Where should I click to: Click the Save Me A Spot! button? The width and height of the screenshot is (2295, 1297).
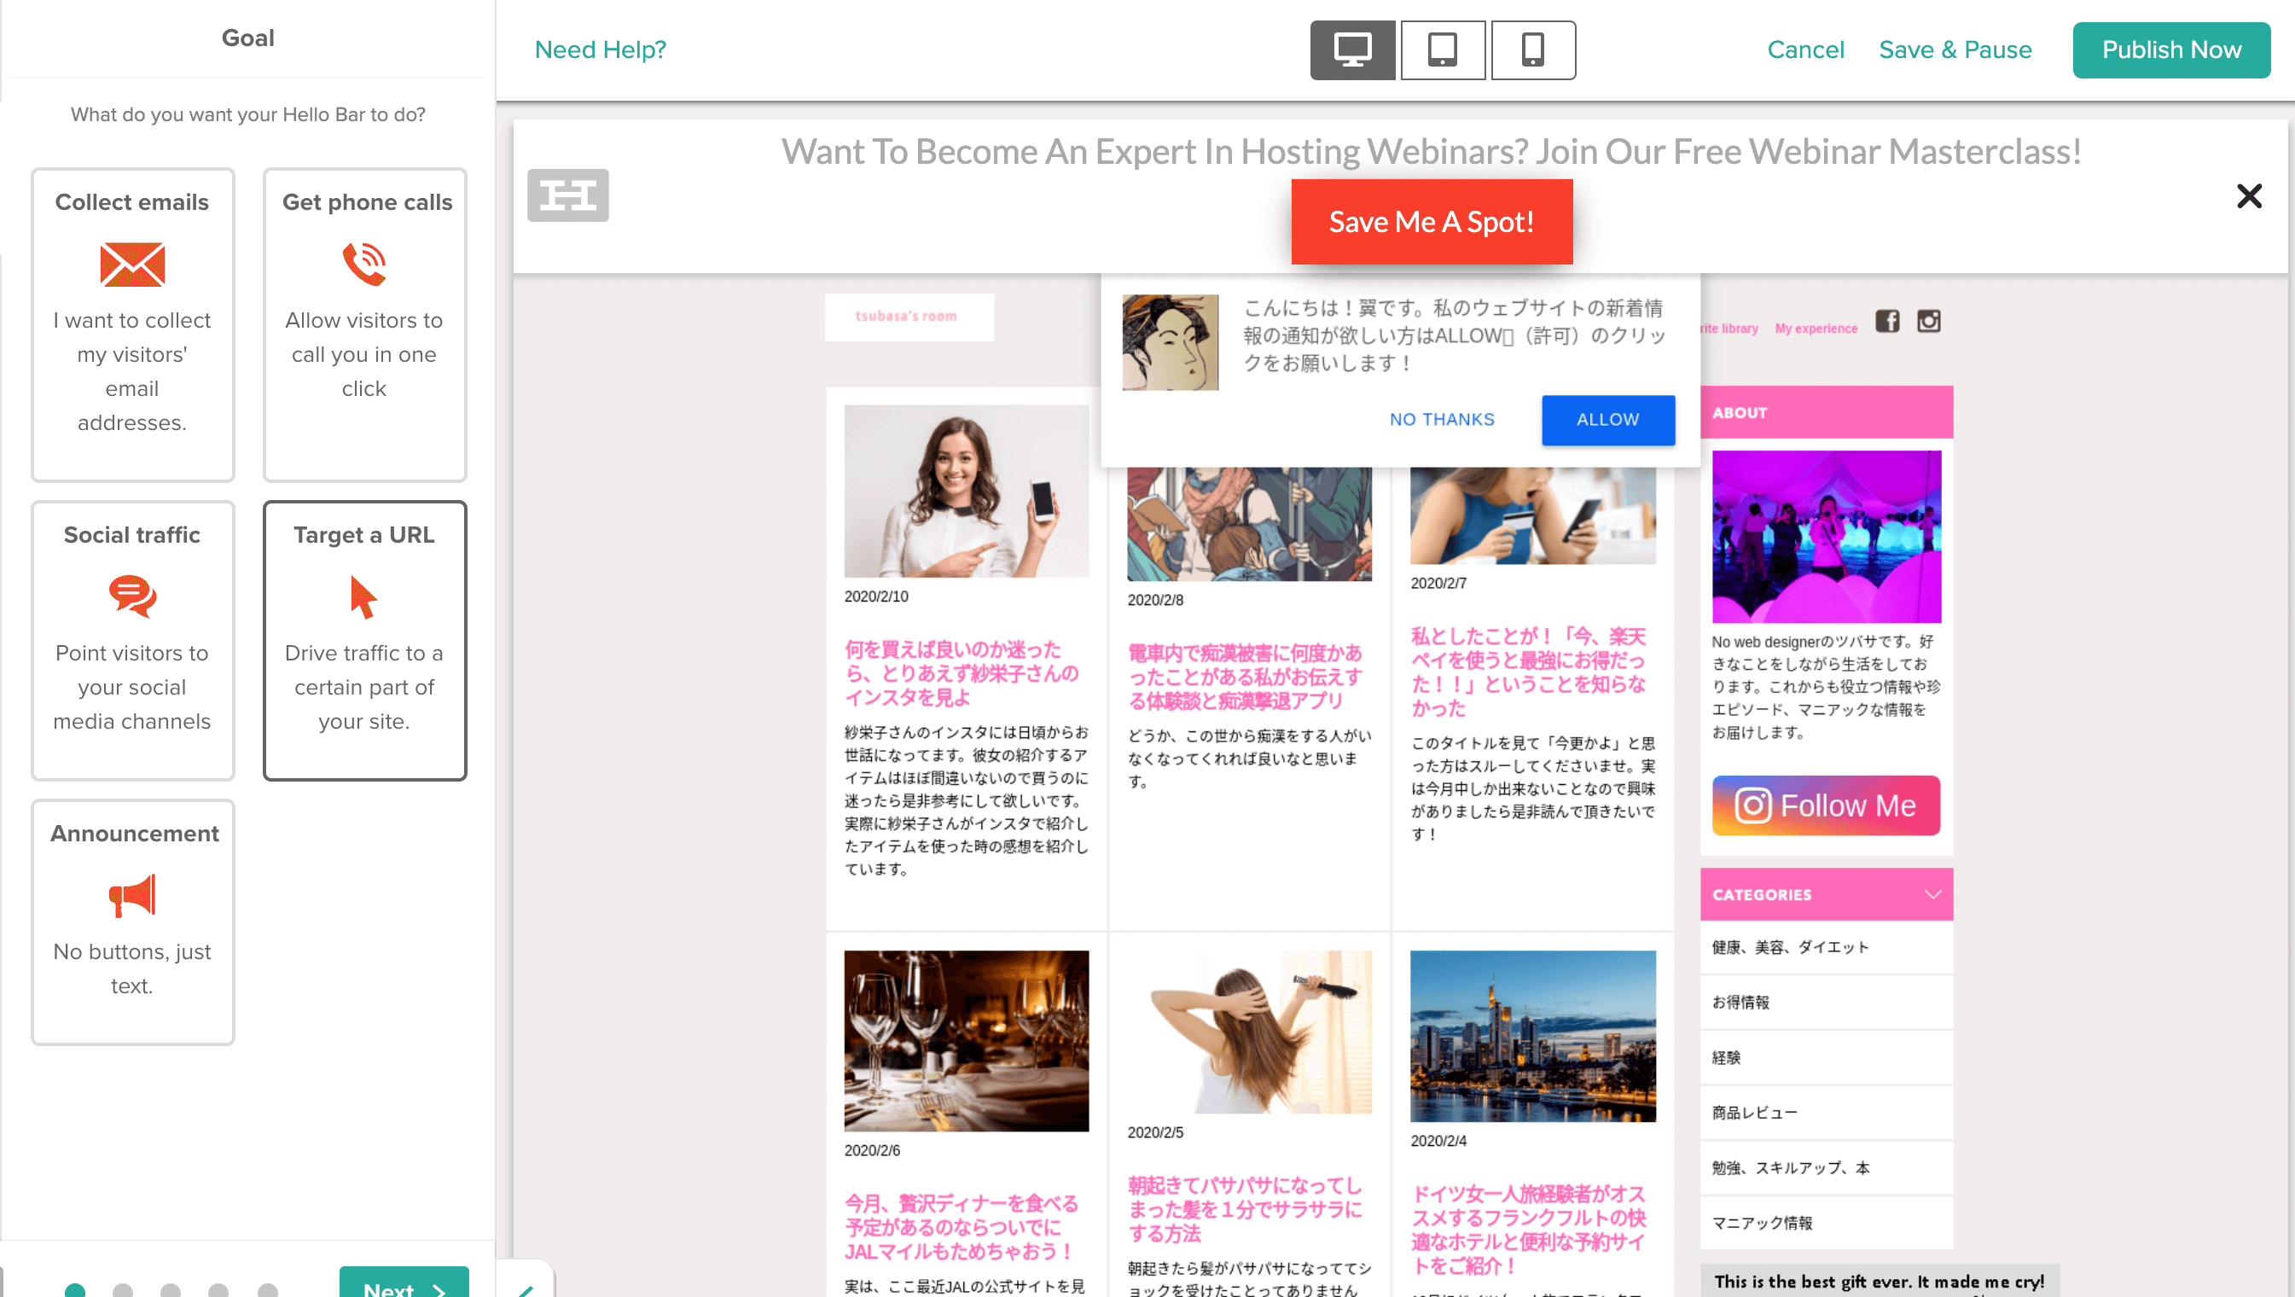coord(1432,222)
